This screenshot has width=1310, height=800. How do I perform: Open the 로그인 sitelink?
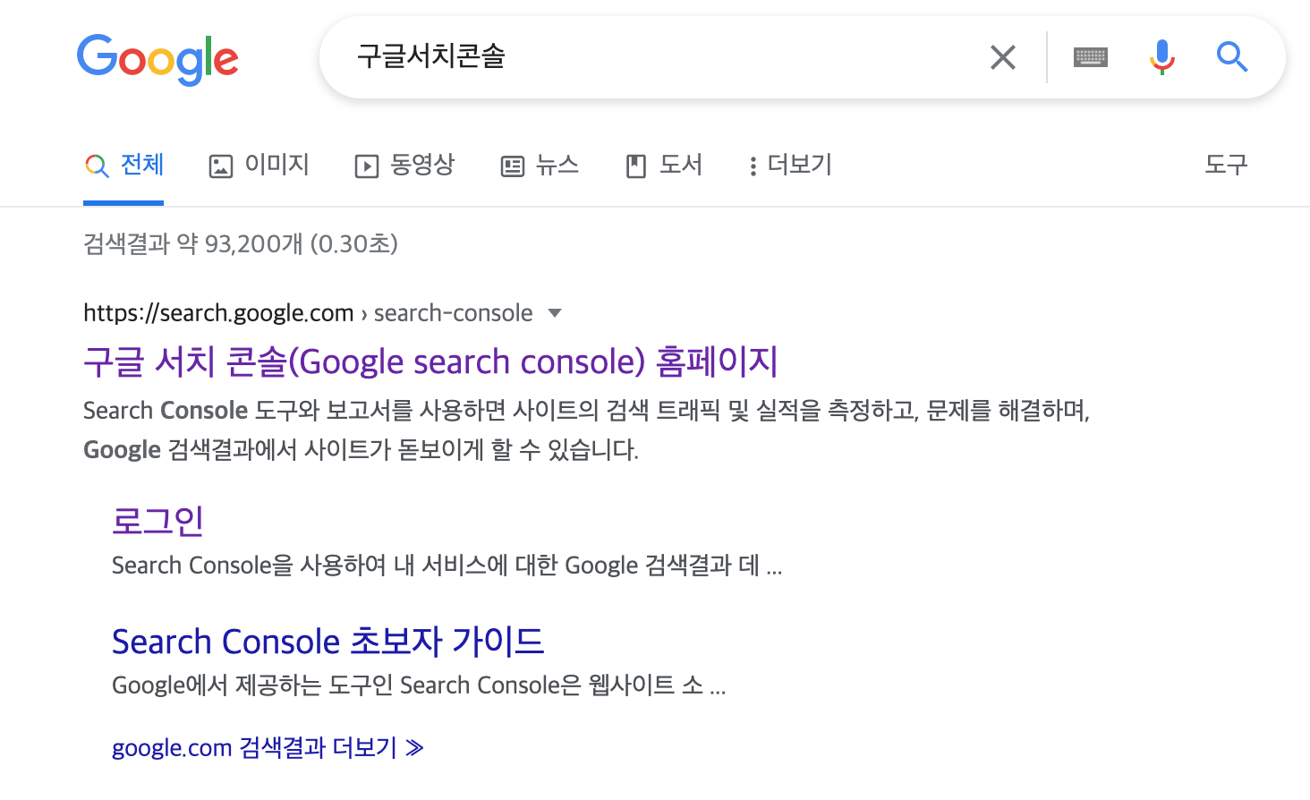point(158,521)
